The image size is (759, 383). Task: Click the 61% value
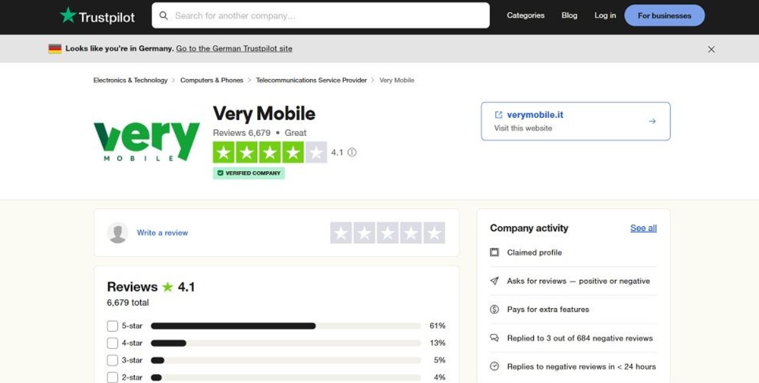point(437,326)
